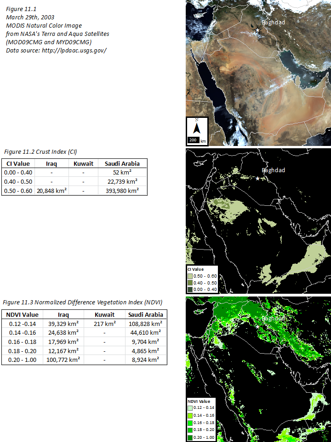
Task: Click the Kuwait header in the Crust Index table
Action: coord(83,163)
